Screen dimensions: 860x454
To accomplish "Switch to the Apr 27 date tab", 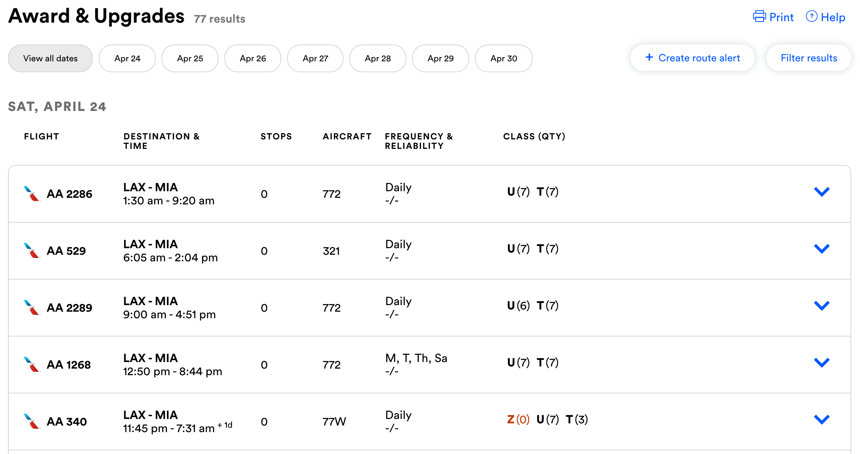I will 315,58.
